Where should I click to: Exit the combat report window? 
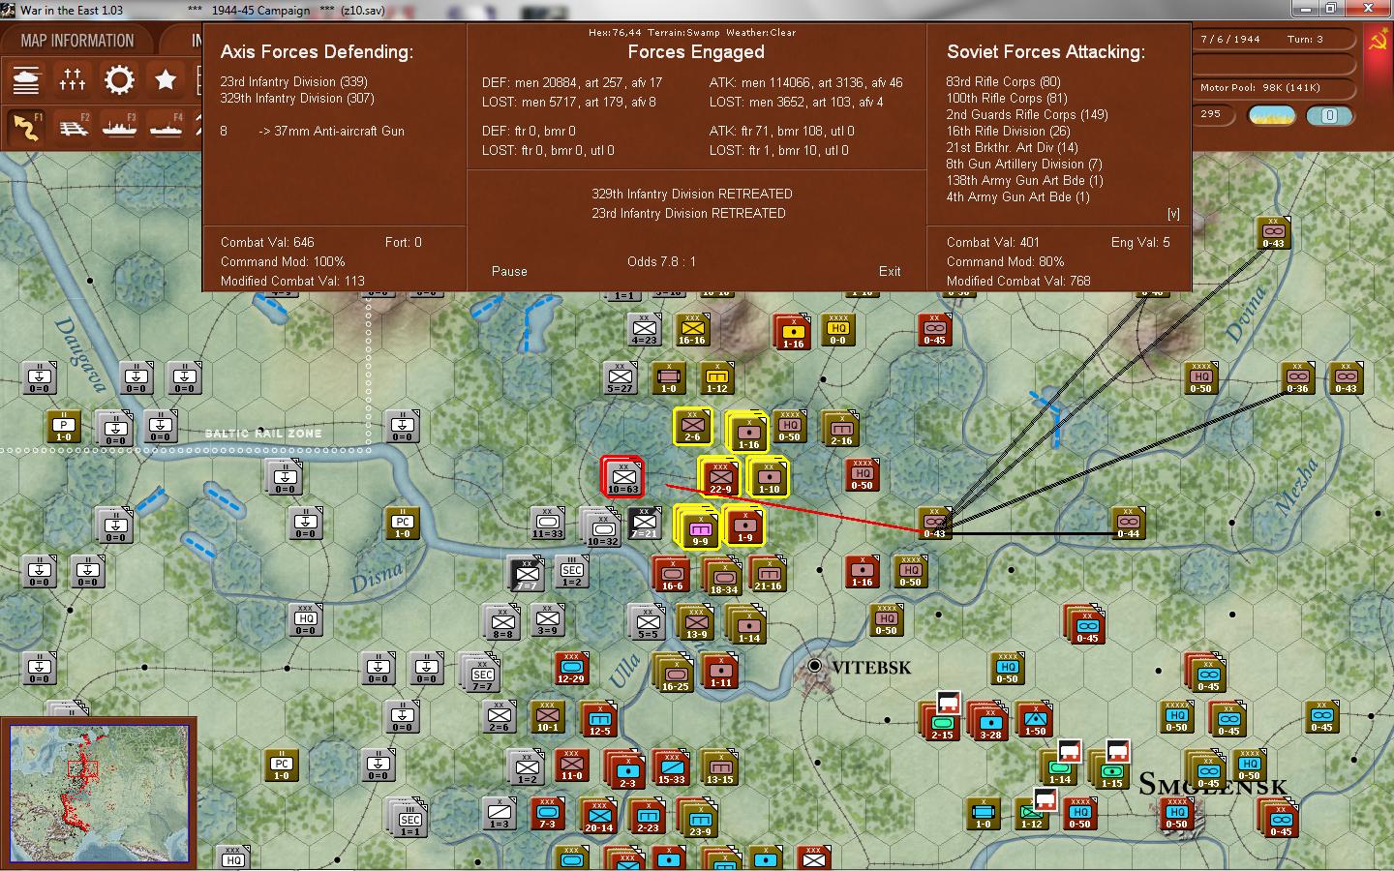point(889,271)
